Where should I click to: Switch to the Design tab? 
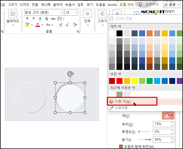24,5
